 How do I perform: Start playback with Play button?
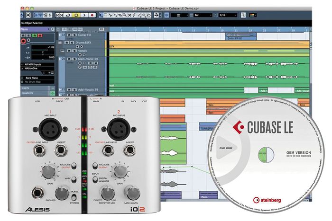[84, 15]
